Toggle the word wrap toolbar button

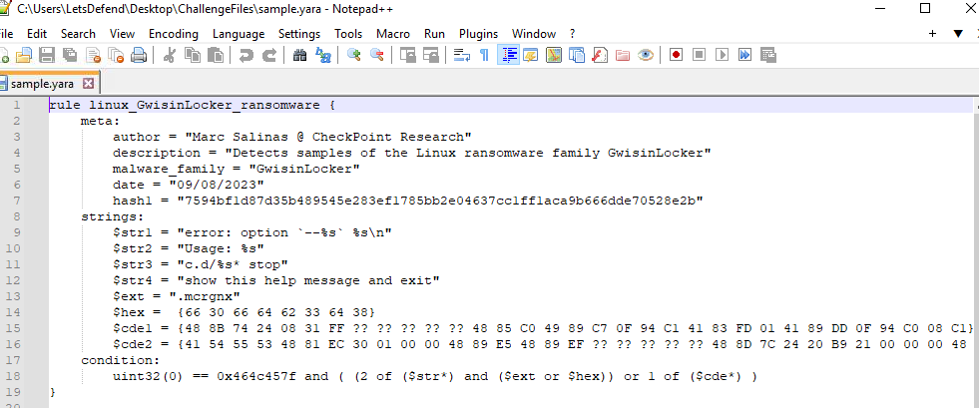click(461, 56)
